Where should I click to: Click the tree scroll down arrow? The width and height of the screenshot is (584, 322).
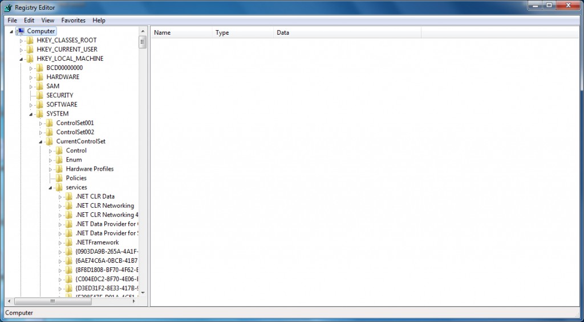(143, 293)
